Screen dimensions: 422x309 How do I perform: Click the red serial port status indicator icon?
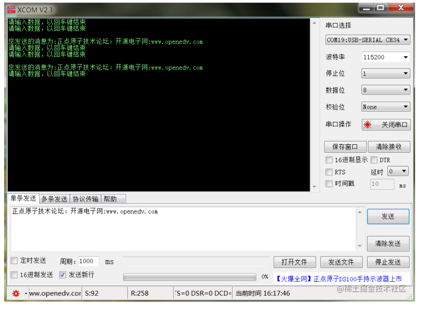(368, 125)
